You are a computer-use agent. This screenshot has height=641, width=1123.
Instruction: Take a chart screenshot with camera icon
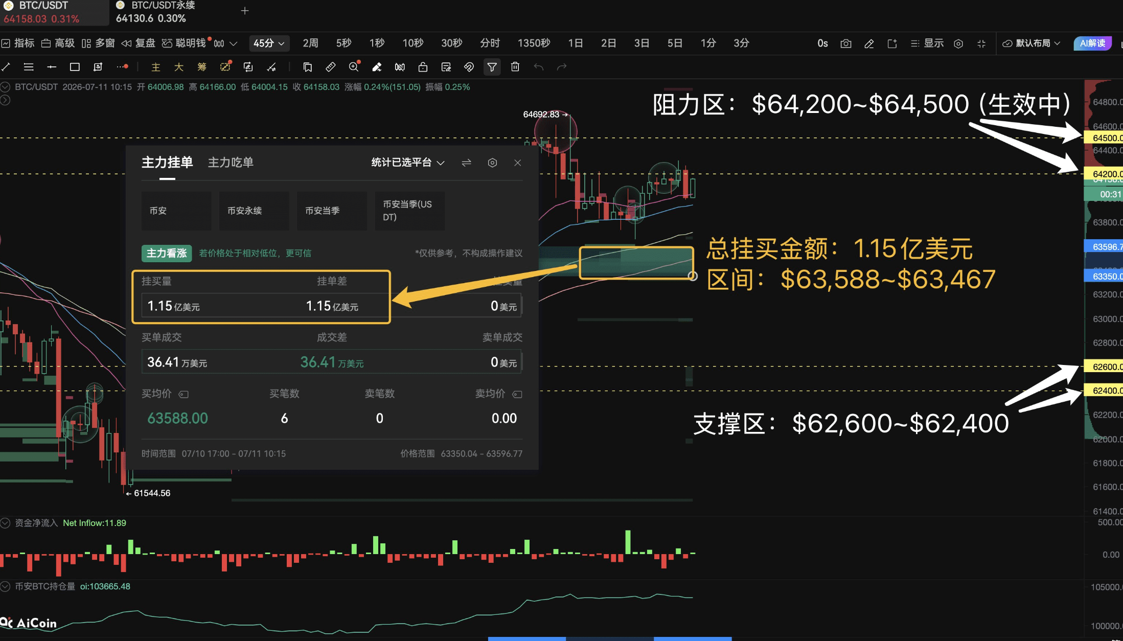(846, 43)
